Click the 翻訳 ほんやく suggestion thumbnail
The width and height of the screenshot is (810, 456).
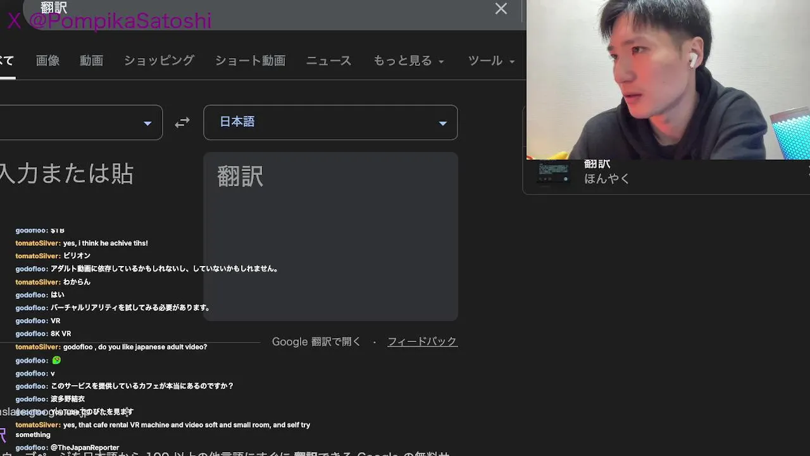[553, 172]
